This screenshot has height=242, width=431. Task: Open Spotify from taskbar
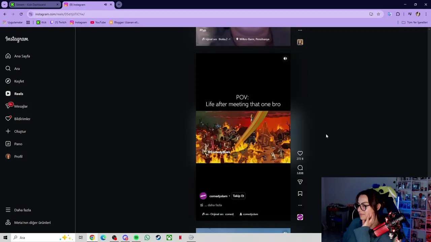pyautogui.click(x=136, y=238)
